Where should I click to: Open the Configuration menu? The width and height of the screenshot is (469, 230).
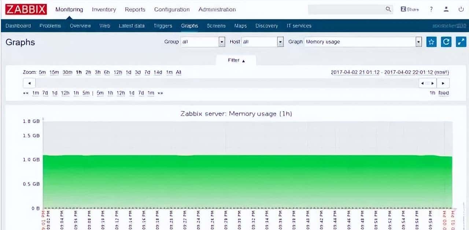(172, 10)
